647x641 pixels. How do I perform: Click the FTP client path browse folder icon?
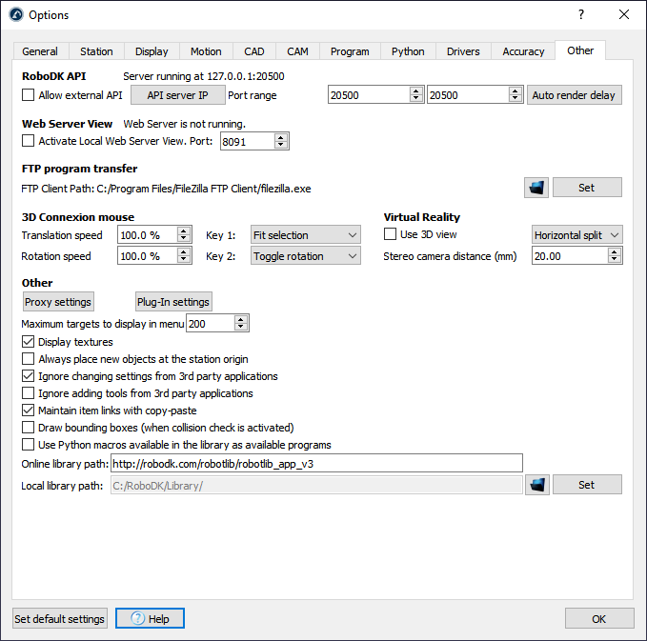point(536,188)
